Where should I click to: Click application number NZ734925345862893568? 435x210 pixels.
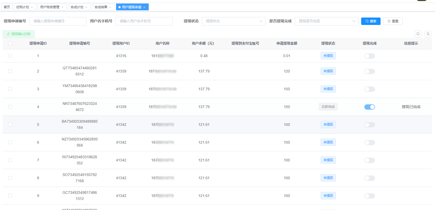[80, 142]
